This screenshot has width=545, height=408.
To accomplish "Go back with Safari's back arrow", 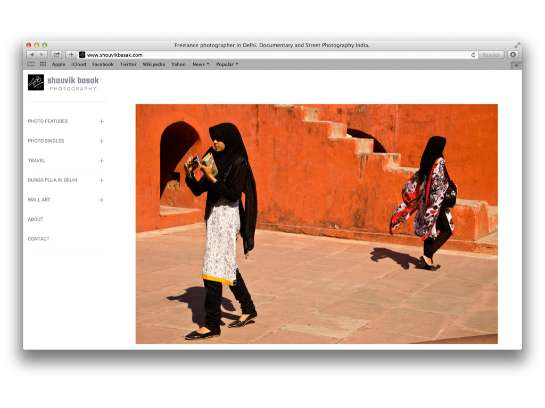I will [32, 55].
